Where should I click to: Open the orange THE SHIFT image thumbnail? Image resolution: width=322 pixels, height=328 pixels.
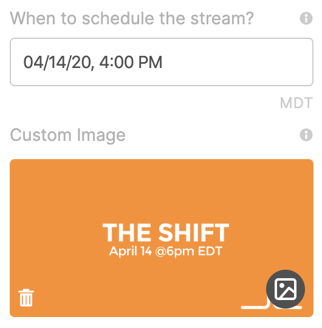(x=162, y=238)
